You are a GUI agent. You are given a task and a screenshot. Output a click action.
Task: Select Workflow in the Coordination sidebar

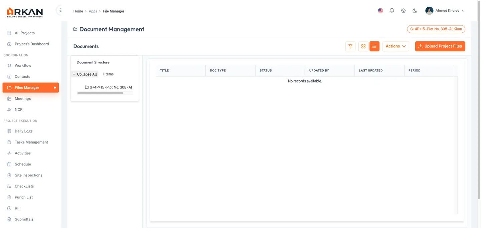(x=22, y=65)
